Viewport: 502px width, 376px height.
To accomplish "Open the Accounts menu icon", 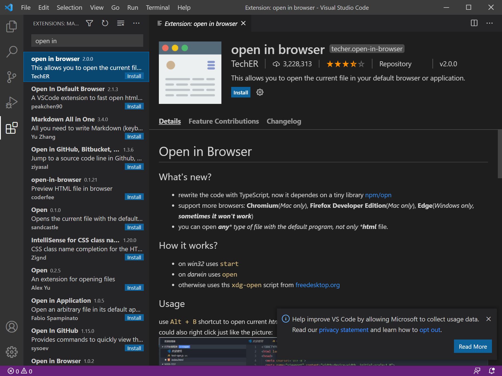I will tap(11, 327).
